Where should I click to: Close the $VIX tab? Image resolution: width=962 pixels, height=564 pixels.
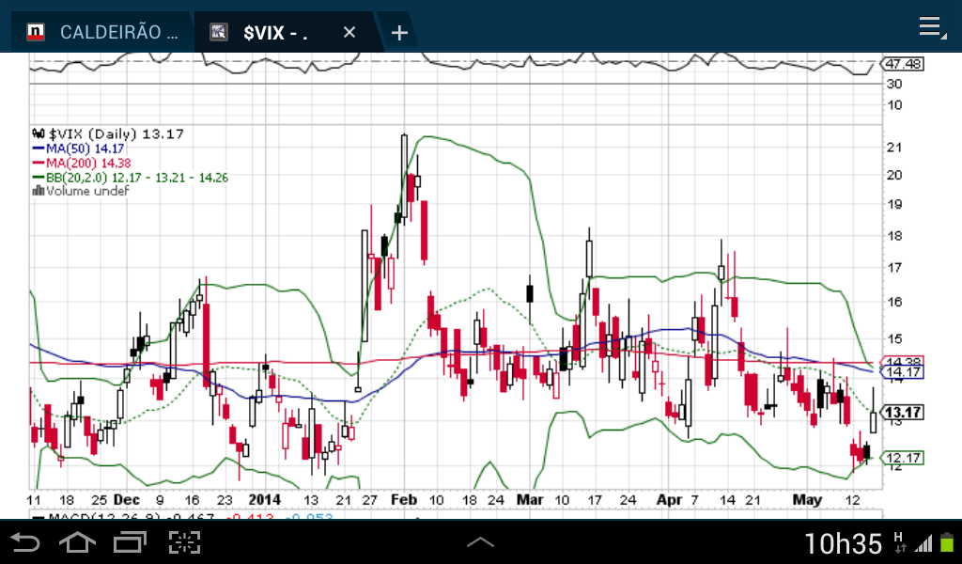349,33
